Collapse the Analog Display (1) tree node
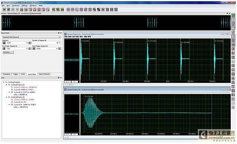Viewport: 237px width, 144px height. (7, 85)
